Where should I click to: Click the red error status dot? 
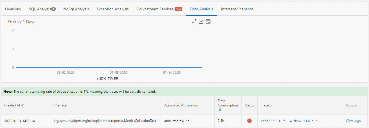click(249, 121)
